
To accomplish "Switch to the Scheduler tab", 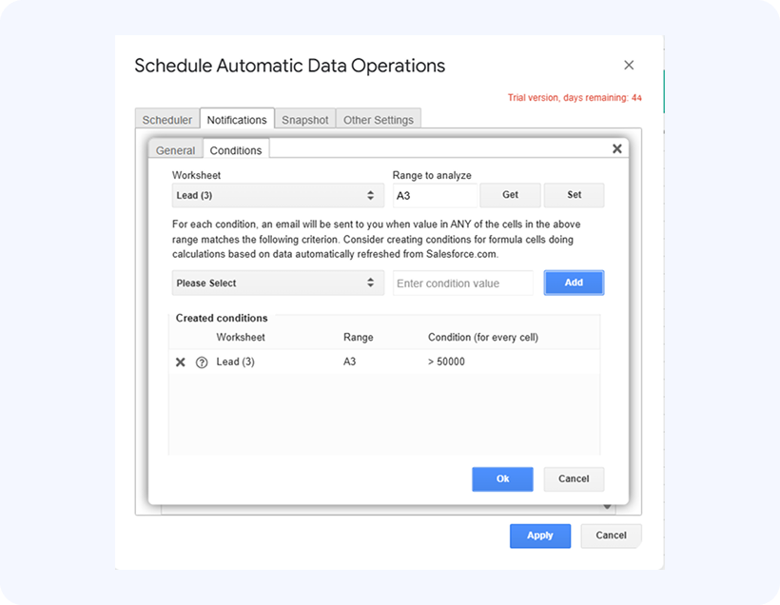I will coord(166,120).
